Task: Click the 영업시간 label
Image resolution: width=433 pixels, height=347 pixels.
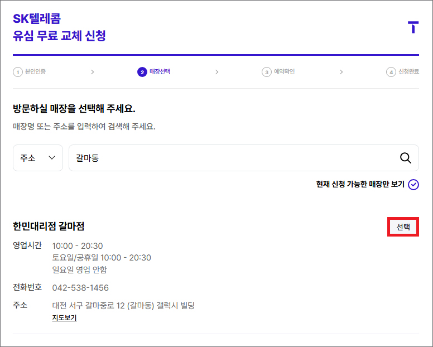Action: 27,245
